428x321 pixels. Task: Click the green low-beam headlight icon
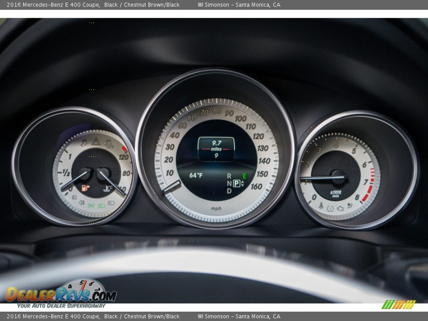tap(101, 205)
